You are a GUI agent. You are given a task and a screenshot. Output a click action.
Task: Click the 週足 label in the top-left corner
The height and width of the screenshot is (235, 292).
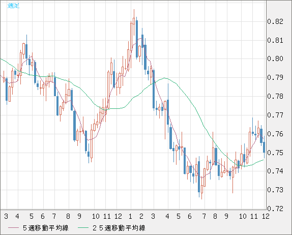[13, 6]
